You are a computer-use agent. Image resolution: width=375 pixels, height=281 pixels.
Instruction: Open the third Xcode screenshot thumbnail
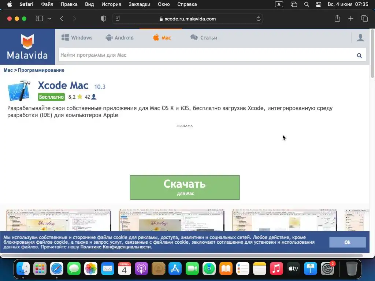[284, 220]
